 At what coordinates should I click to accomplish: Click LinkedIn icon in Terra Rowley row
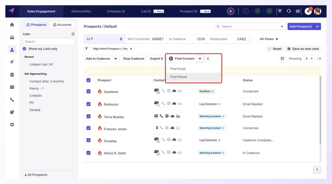pyautogui.click(x=178, y=116)
